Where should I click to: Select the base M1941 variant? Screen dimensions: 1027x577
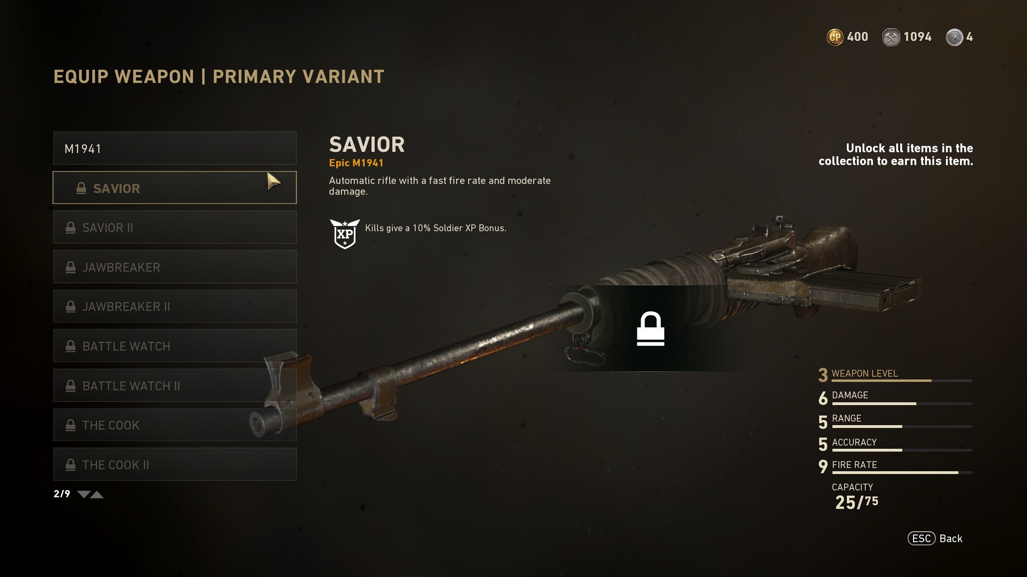[175, 148]
